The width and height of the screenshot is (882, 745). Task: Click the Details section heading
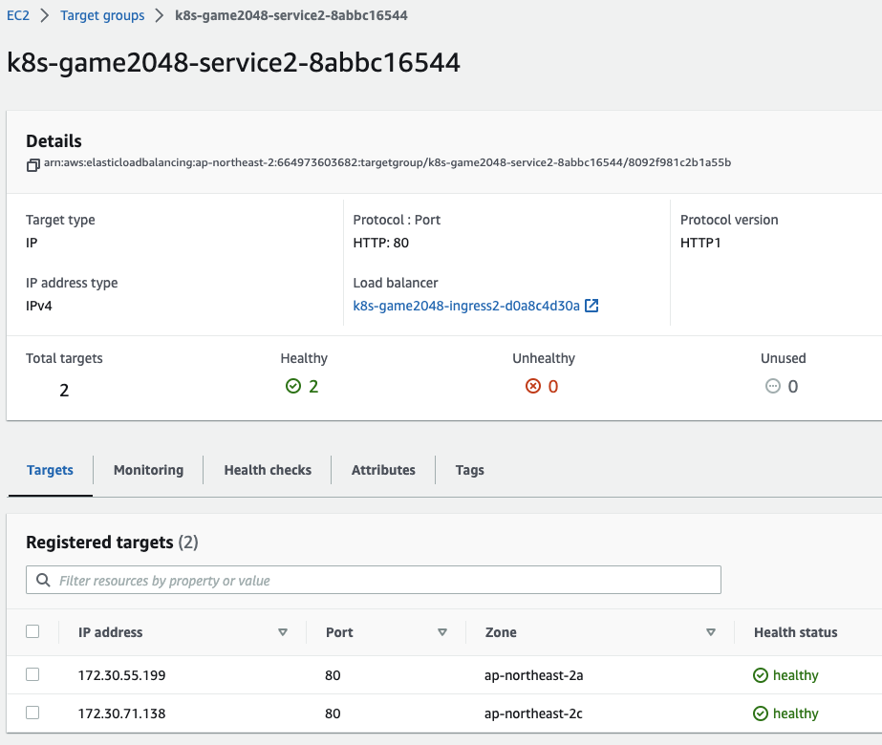click(54, 140)
